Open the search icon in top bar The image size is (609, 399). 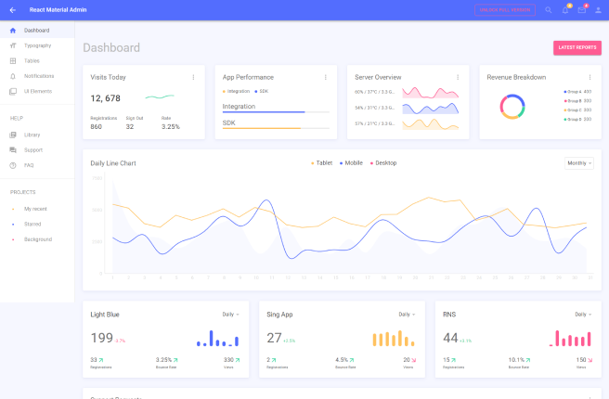point(549,9)
